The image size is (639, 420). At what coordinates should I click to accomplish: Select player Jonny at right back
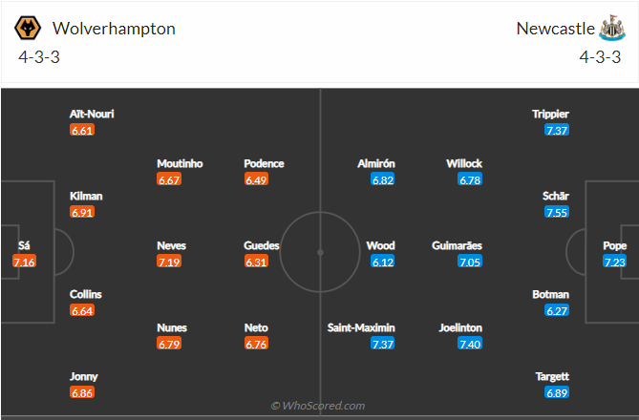tap(82, 376)
